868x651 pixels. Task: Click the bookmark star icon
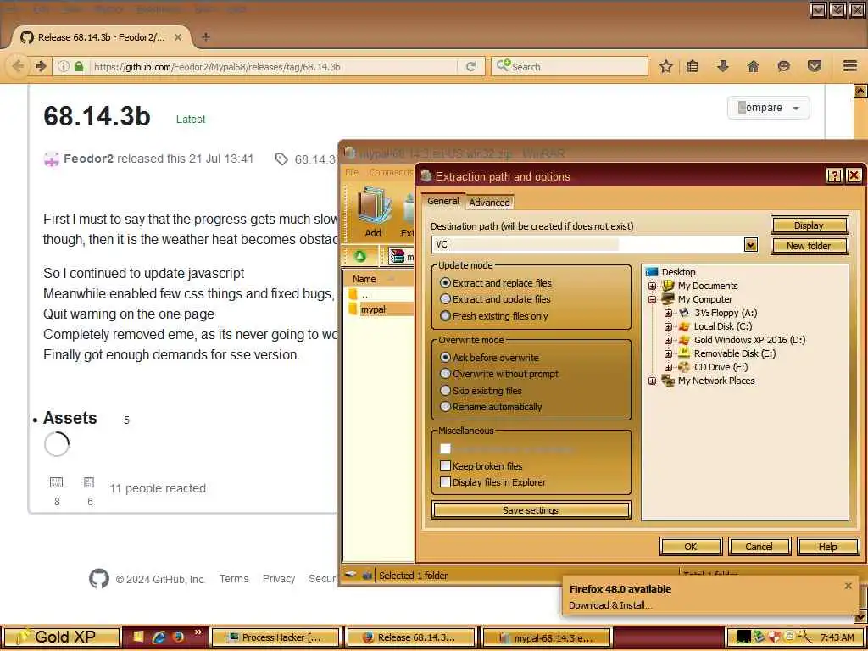click(x=666, y=66)
